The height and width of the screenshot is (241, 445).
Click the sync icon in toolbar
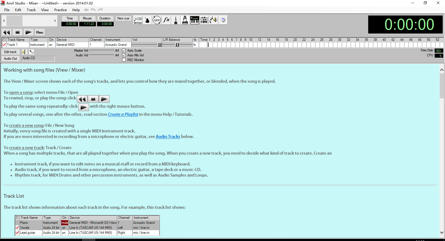(x=157, y=20)
